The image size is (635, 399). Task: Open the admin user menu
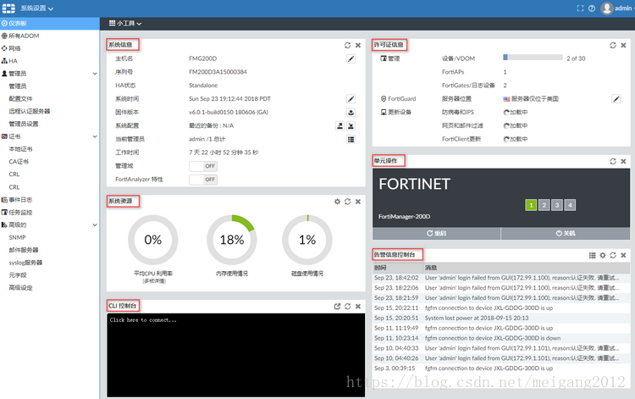[617, 8]
